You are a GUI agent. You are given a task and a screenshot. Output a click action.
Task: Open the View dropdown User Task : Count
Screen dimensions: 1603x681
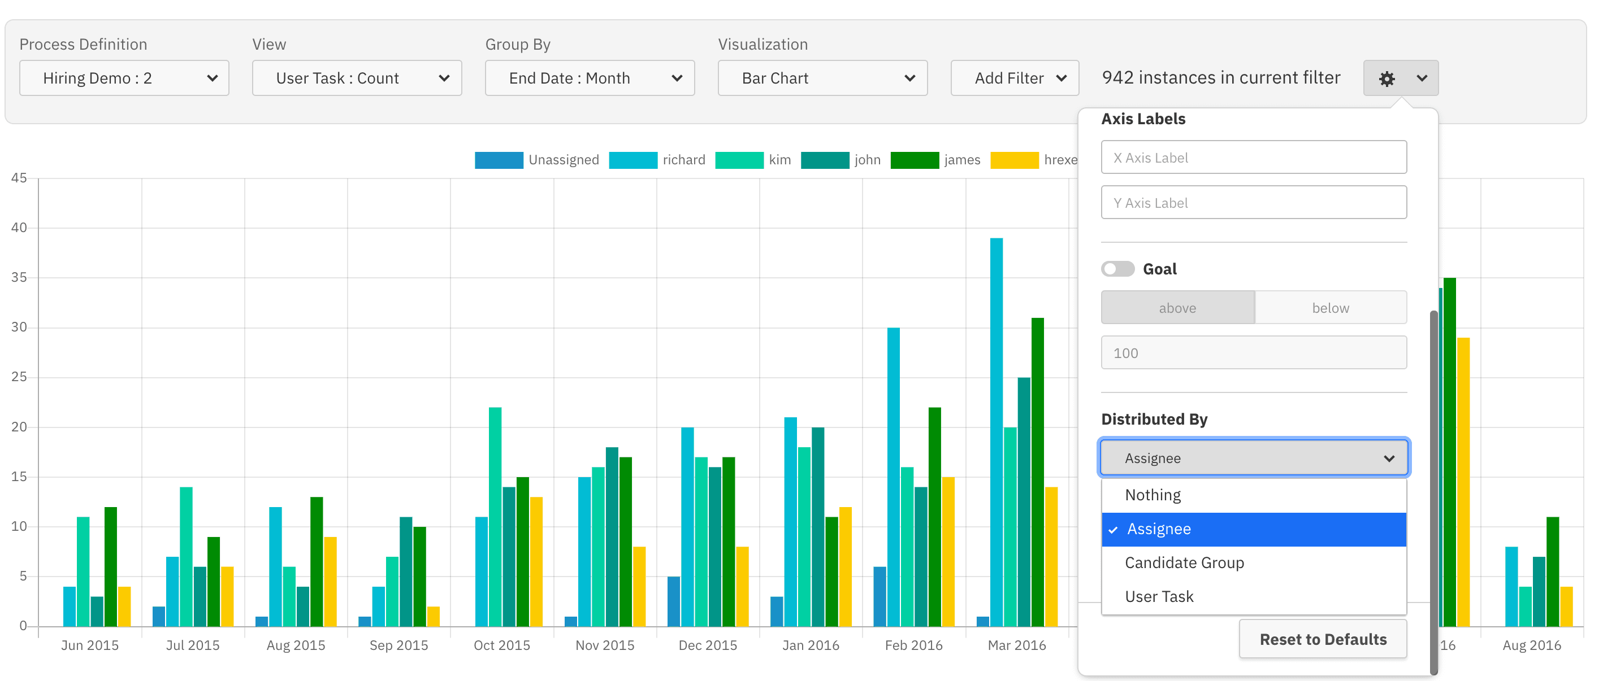click(357, 78)
